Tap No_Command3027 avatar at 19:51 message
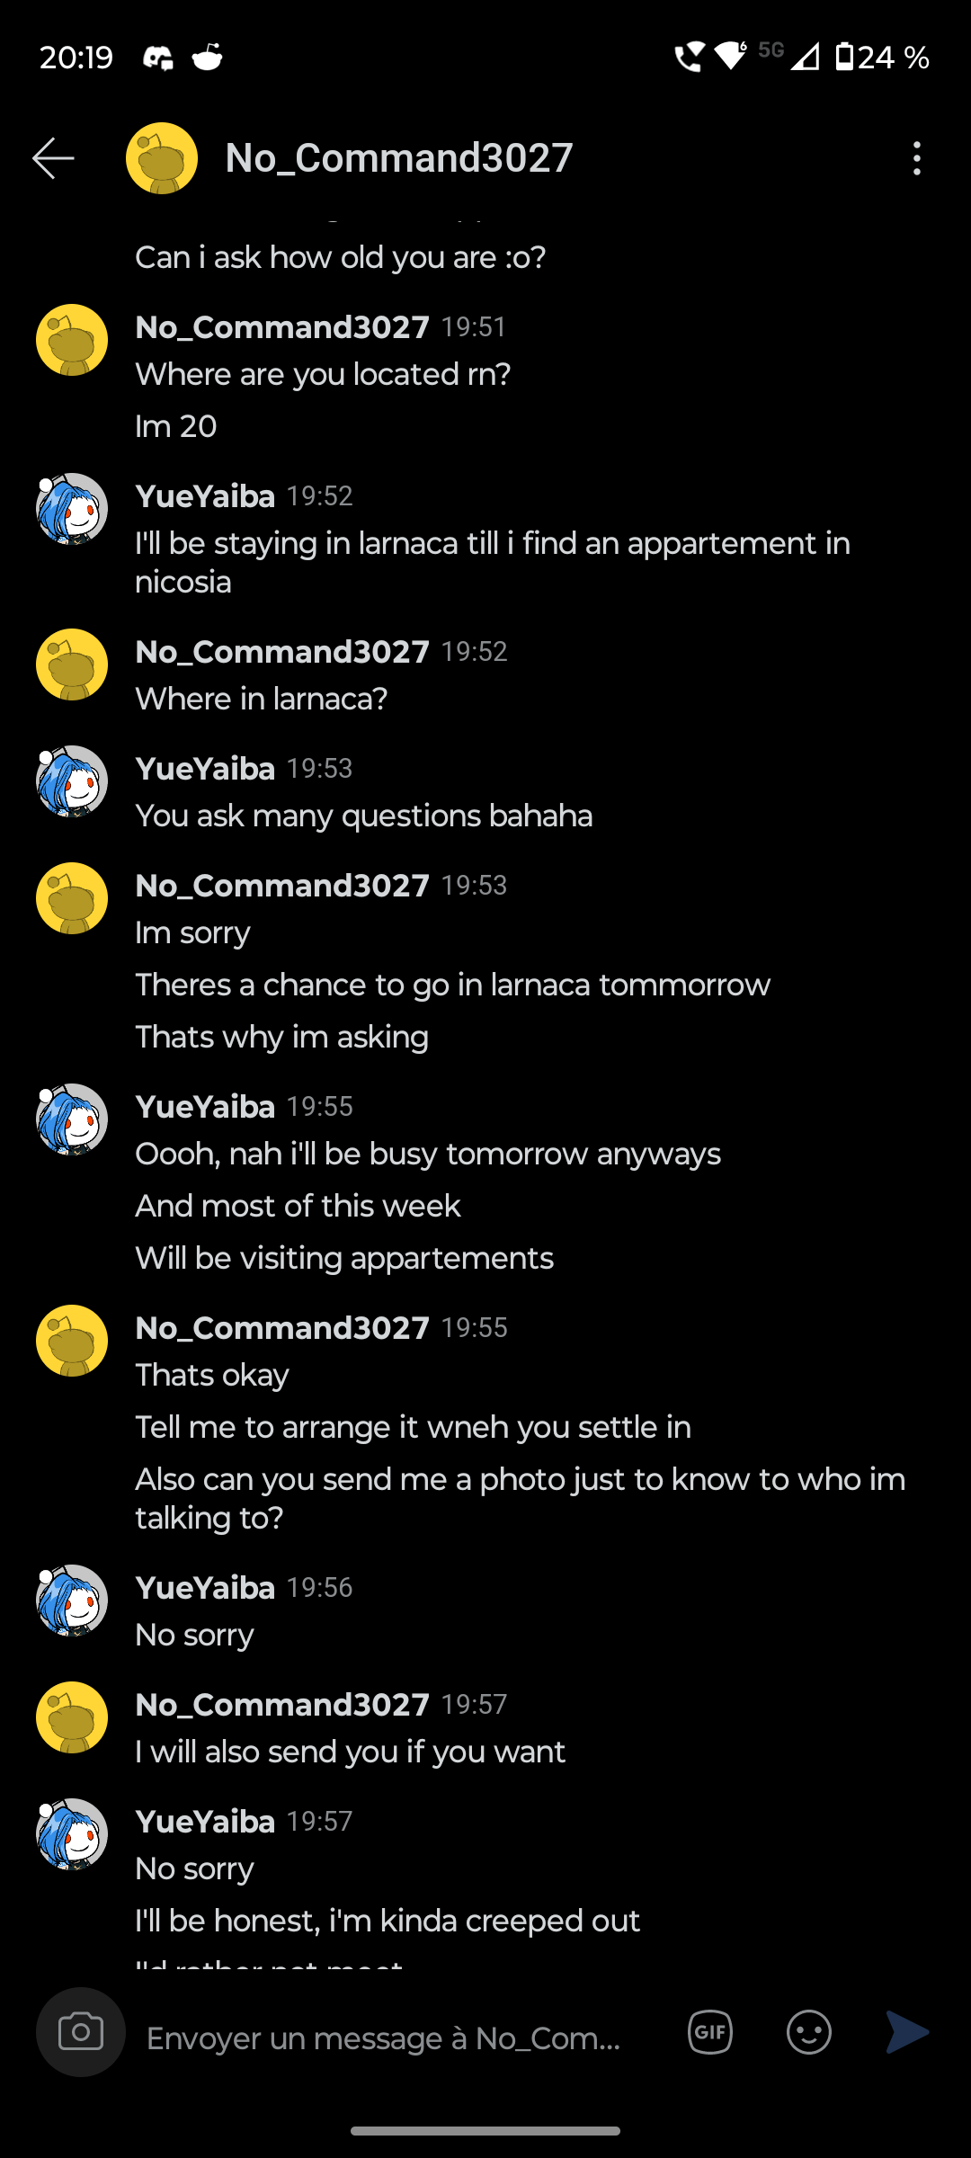 [72, 340]
